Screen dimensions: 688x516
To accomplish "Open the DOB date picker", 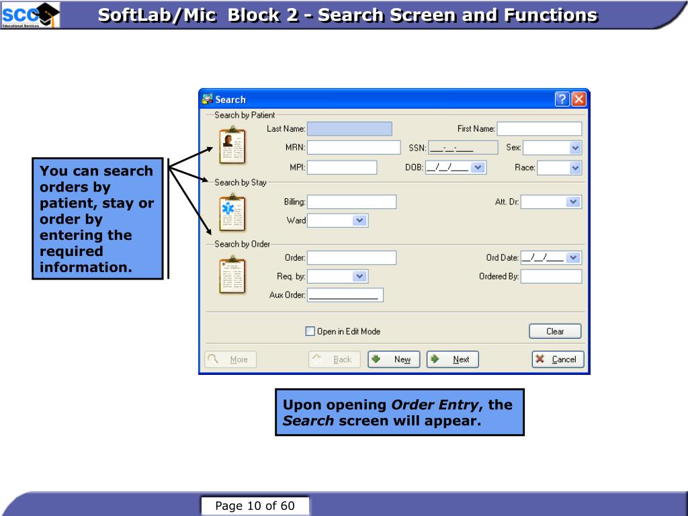I will pyautogui.click(x=478, y=168).
